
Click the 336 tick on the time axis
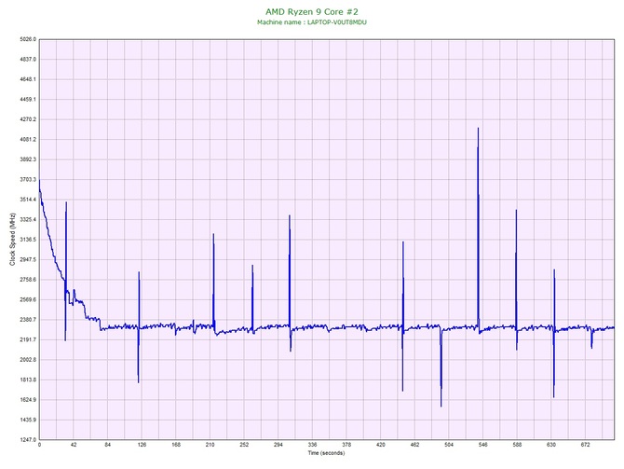pos(312,445)
